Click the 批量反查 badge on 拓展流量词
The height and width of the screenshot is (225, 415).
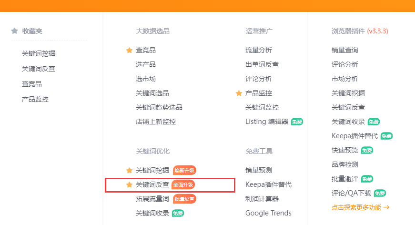[x=184, y=199]
